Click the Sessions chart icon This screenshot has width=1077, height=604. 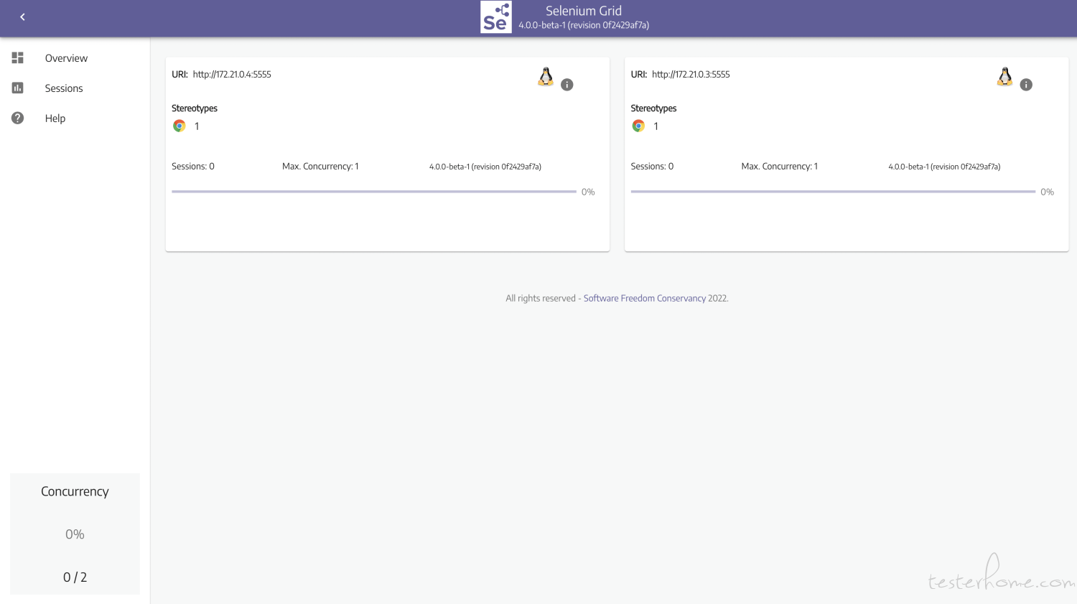18,88
